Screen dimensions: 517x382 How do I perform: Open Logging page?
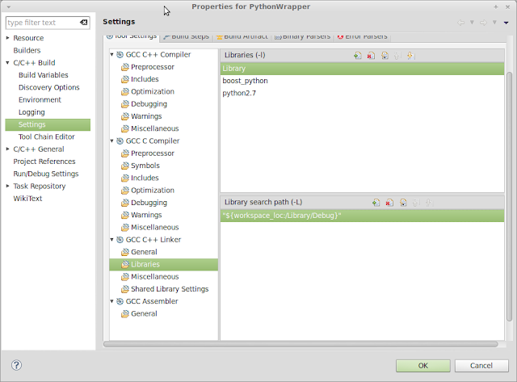pos(32,112)
